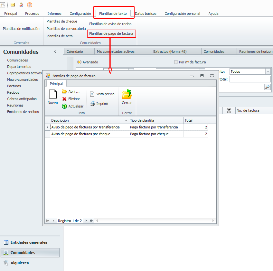Screen dimensions: 273x271
Task: Switch to Reuniones de horizontal tab
Action: 255,51
